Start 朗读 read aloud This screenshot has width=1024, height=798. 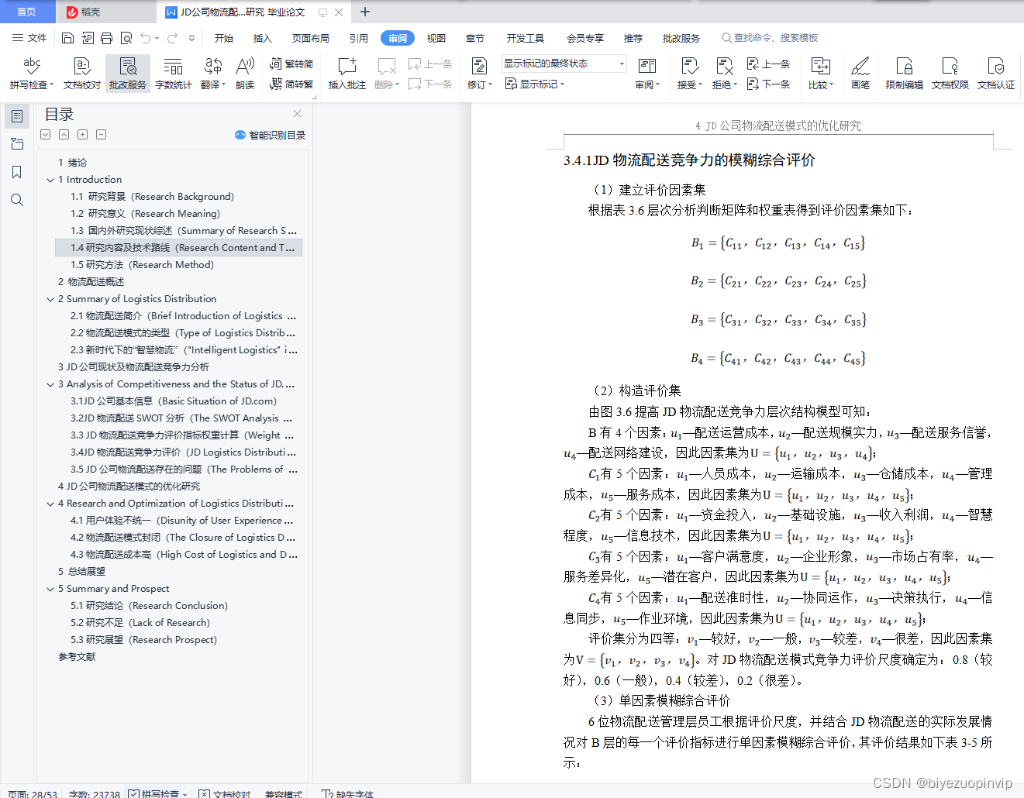point(245,74)
